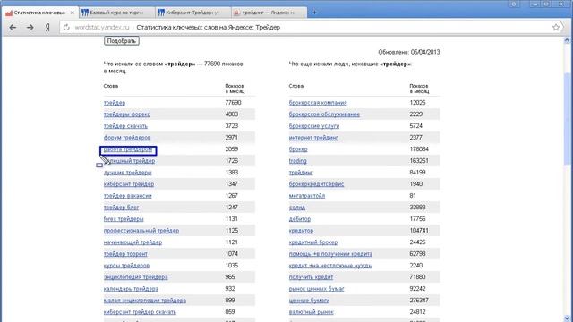Click the Обновлено: 05/04/2013 date text
This screenshot has height=322, width=573.
[x=409, y=52]
